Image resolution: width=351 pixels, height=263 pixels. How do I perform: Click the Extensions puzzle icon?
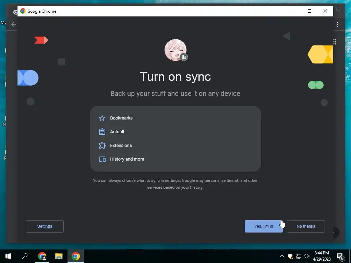[x=102, y=145]
